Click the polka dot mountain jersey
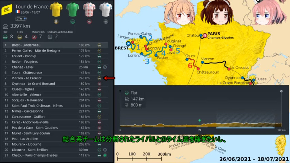Image resolution: width=290 pixels, height=163 pixels. click(x=89, y=9)
